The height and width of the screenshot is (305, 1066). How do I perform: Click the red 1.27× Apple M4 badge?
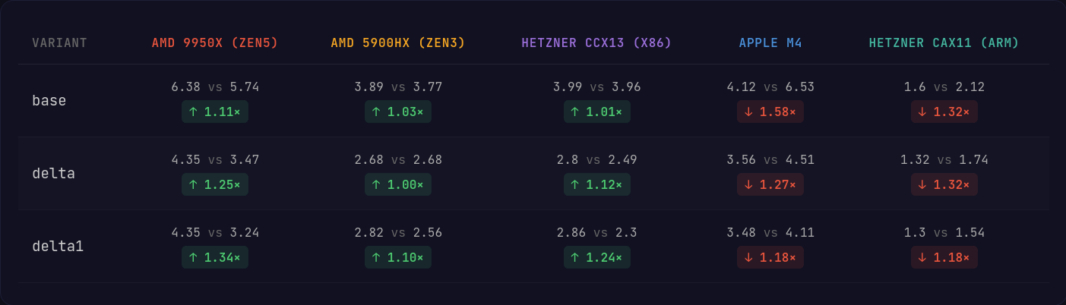coord(770,184)
